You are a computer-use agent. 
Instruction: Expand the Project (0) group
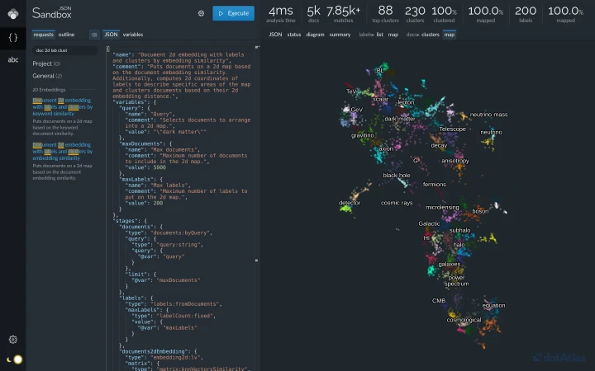(x=46, y=63)
